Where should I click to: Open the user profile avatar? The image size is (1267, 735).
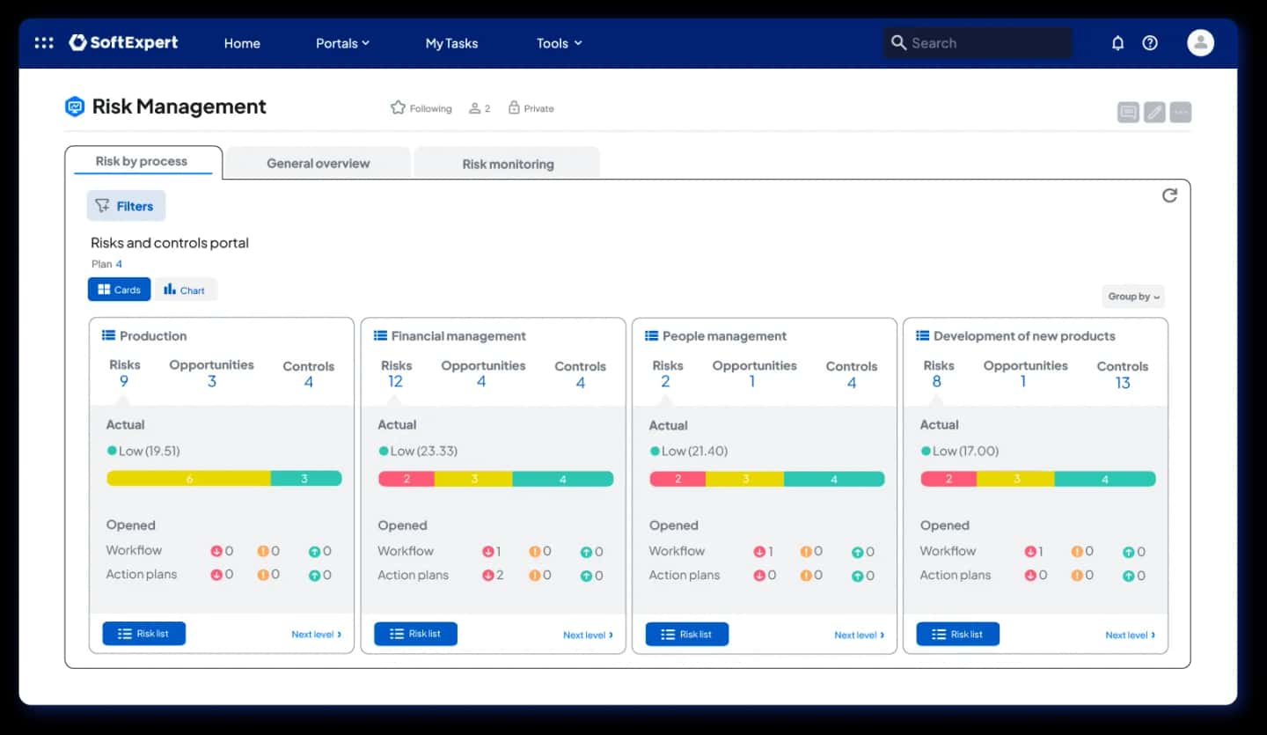tap(1200, 42)
